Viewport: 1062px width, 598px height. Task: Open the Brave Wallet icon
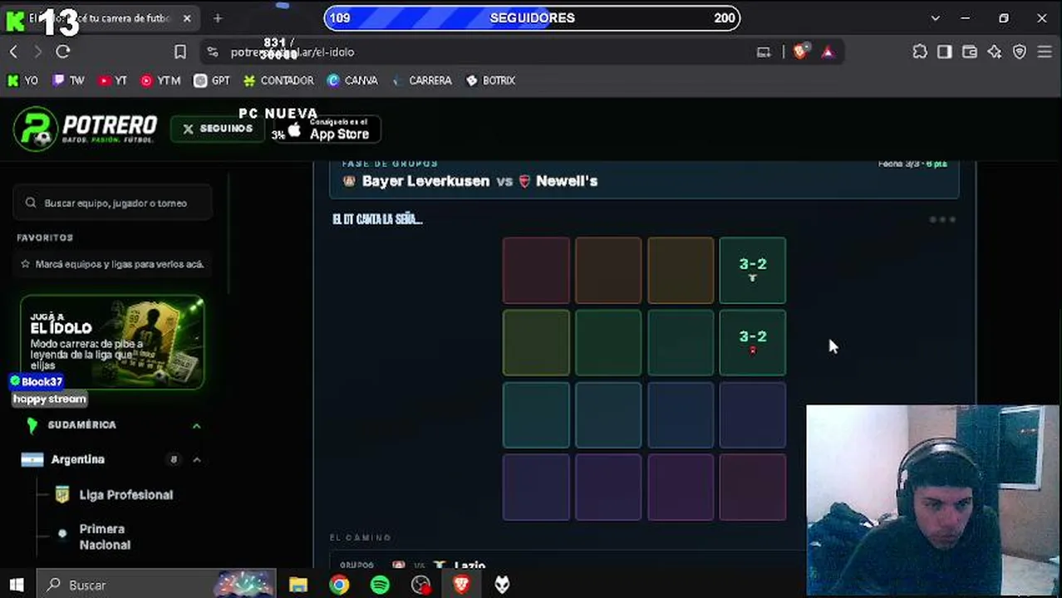pos(970,51)
